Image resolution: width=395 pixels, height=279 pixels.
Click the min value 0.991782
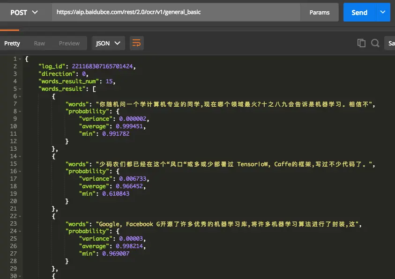[116, 133]
